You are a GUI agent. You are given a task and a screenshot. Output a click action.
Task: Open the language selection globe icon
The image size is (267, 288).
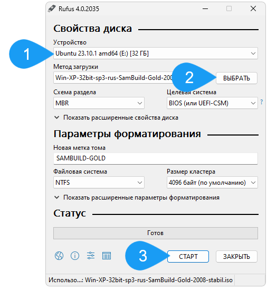pos(59,256)
